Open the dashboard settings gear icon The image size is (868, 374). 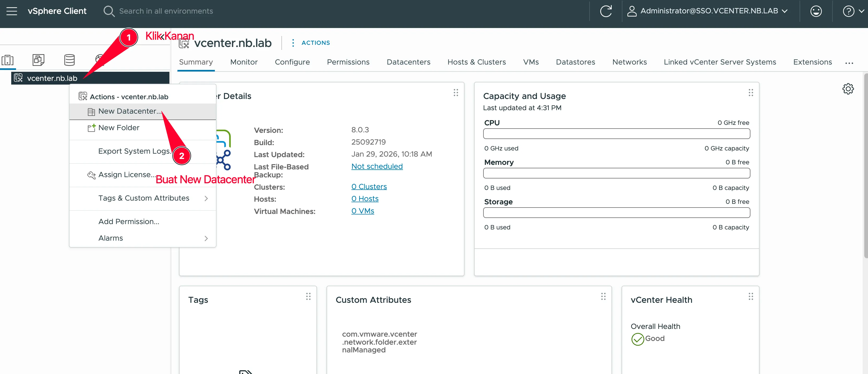point(848,89)
